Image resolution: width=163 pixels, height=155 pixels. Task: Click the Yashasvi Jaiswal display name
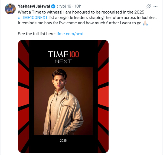pyautogui.click(x=34, y=6)
